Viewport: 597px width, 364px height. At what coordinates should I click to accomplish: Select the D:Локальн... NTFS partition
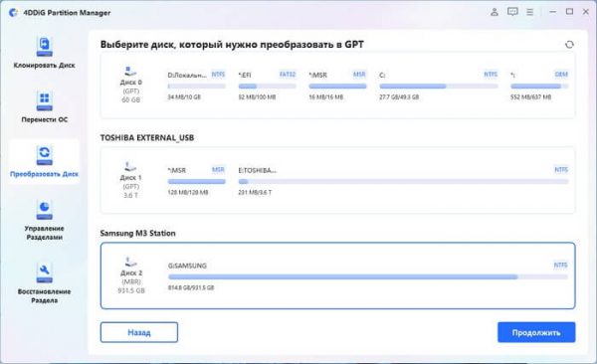196,86
